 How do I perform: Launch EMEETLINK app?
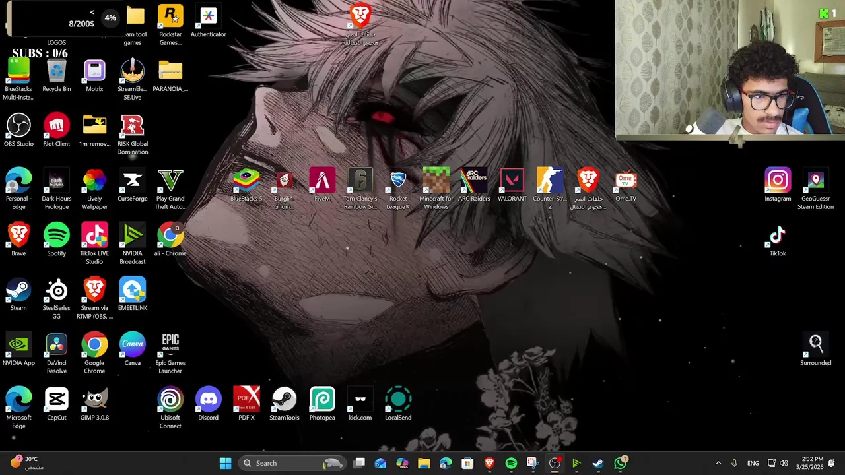coord(133,294)
